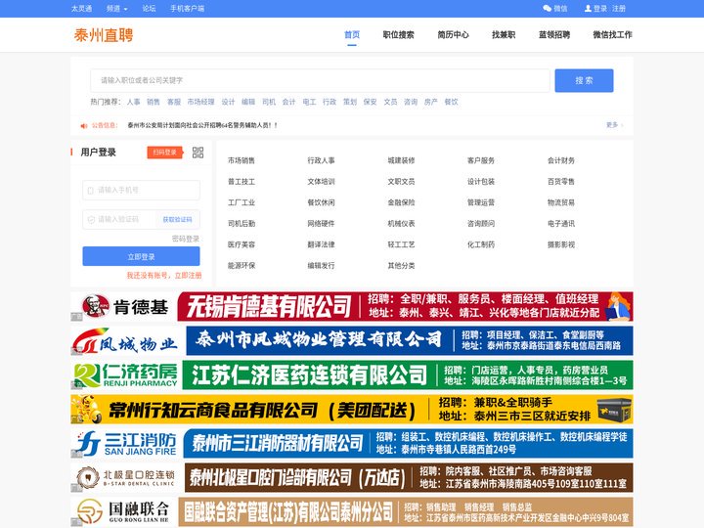Screen dimensions: 704x528
Task: Click the 立即注册 sign-up link
Action: (188, 275)
